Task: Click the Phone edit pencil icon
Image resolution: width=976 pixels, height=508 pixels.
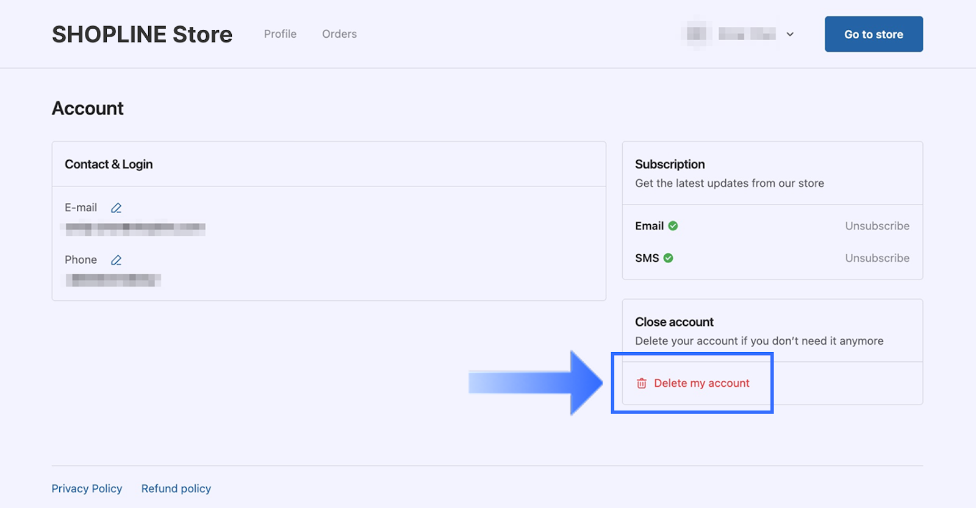Action: pyautogui.click(x=116, y=260)
